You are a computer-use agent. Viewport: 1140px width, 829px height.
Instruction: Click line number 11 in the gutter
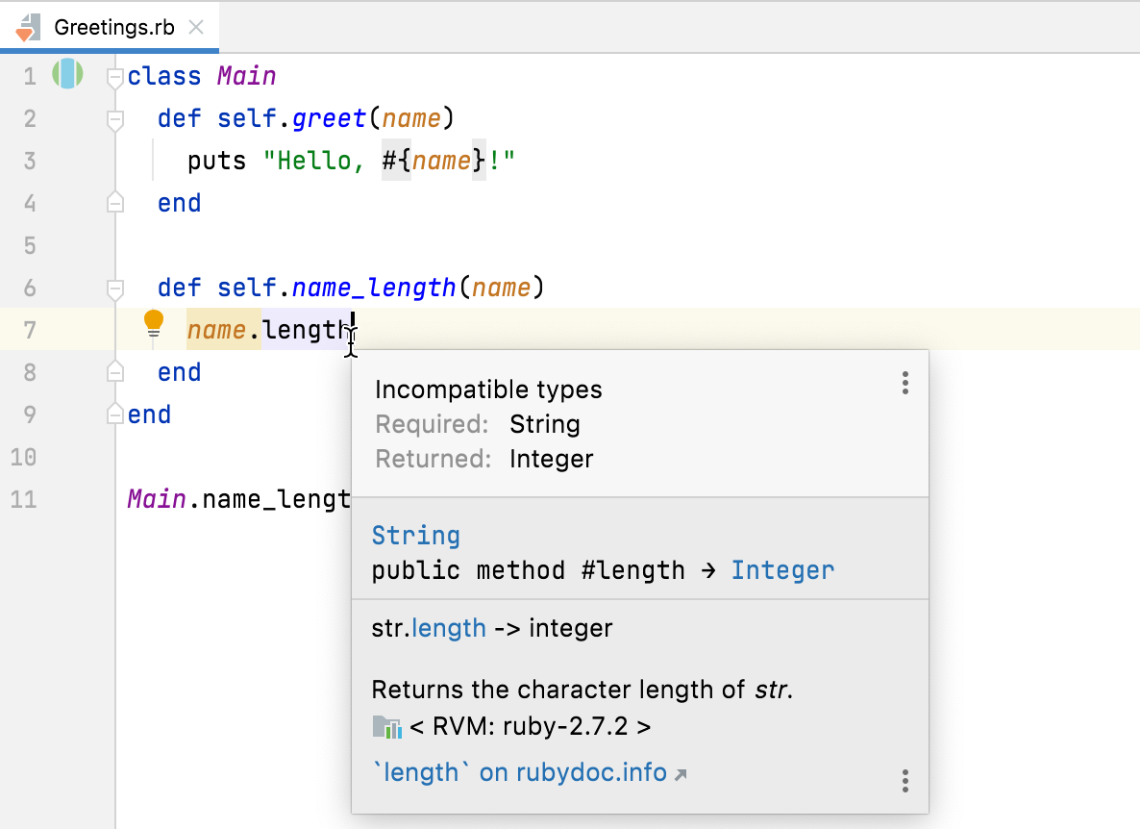[23, 499]
